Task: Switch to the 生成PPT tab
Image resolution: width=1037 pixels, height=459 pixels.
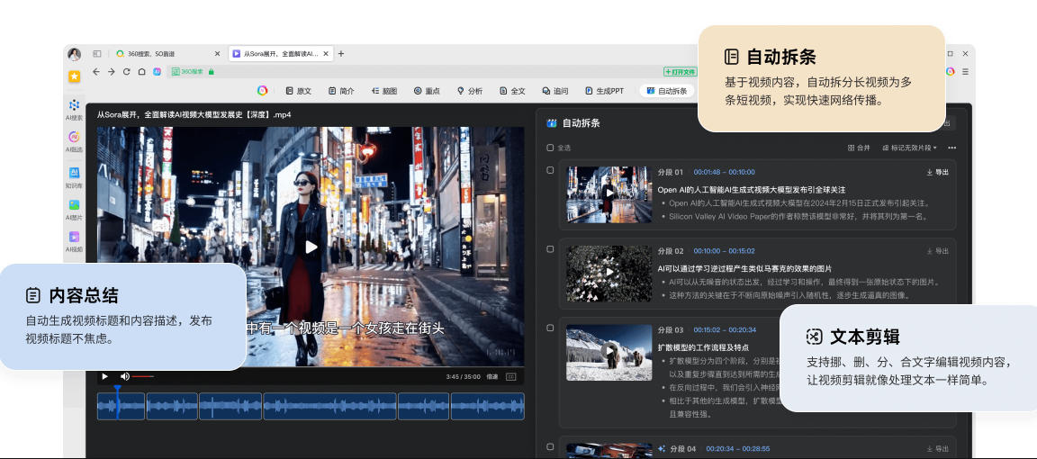Action: click(x=604, y=91)
